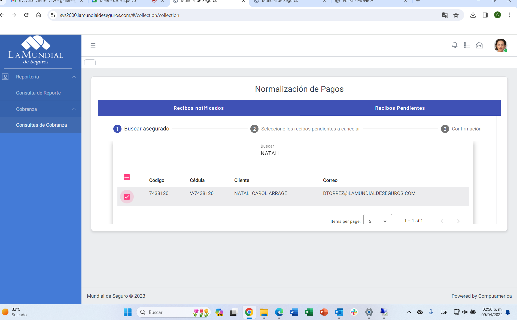Open the hamburger sidebar menu icon

(x=93, y=45)
